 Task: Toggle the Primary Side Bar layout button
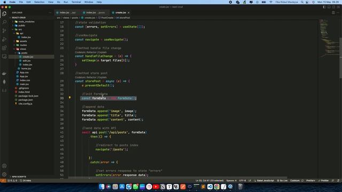point(324,7)
